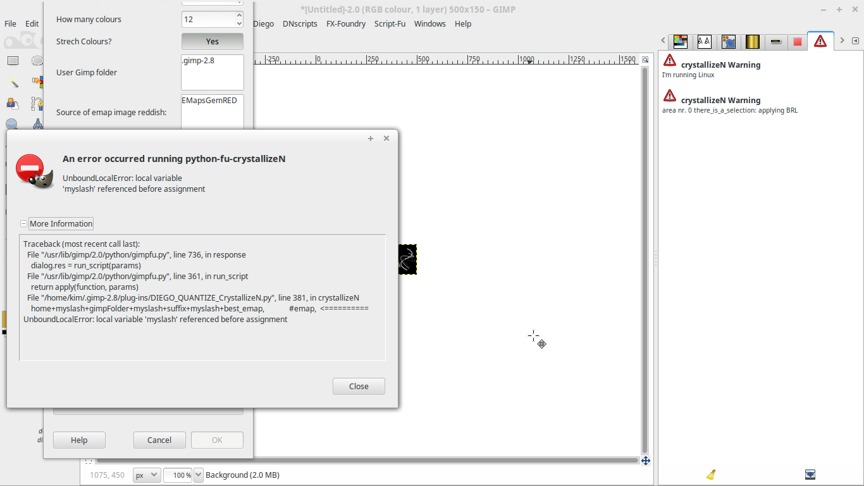The width and height of the screenshot is (864, 486).
Task: Toggle the Quick Mask button below the ruler
Action: coord(88,461)
